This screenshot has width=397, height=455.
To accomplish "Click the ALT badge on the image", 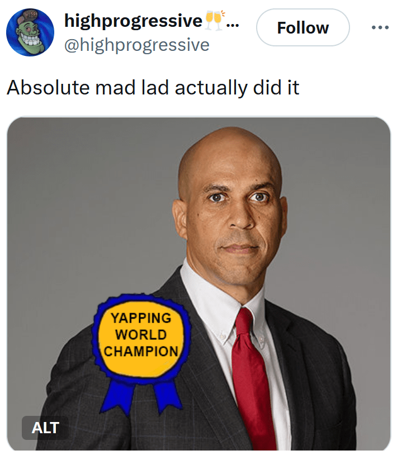I will click(x=45, y=428).
